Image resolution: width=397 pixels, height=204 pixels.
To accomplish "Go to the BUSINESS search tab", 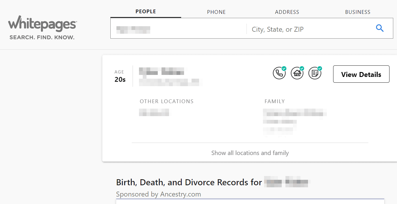I will tap(358, 12).
